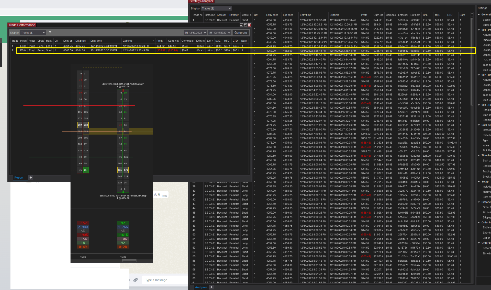Viewport: 491px width, 290px height.
Task: Add new tab with plus next to Report
Action: (x=31, y=178)
